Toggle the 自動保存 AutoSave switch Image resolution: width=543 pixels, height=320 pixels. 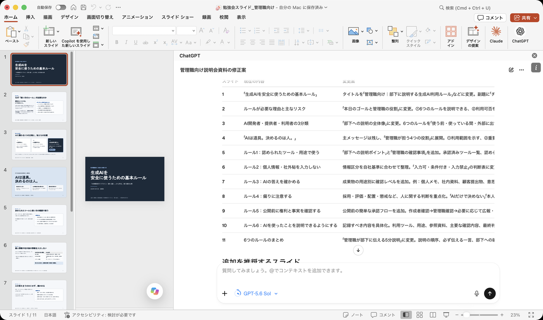click(61, 7)
